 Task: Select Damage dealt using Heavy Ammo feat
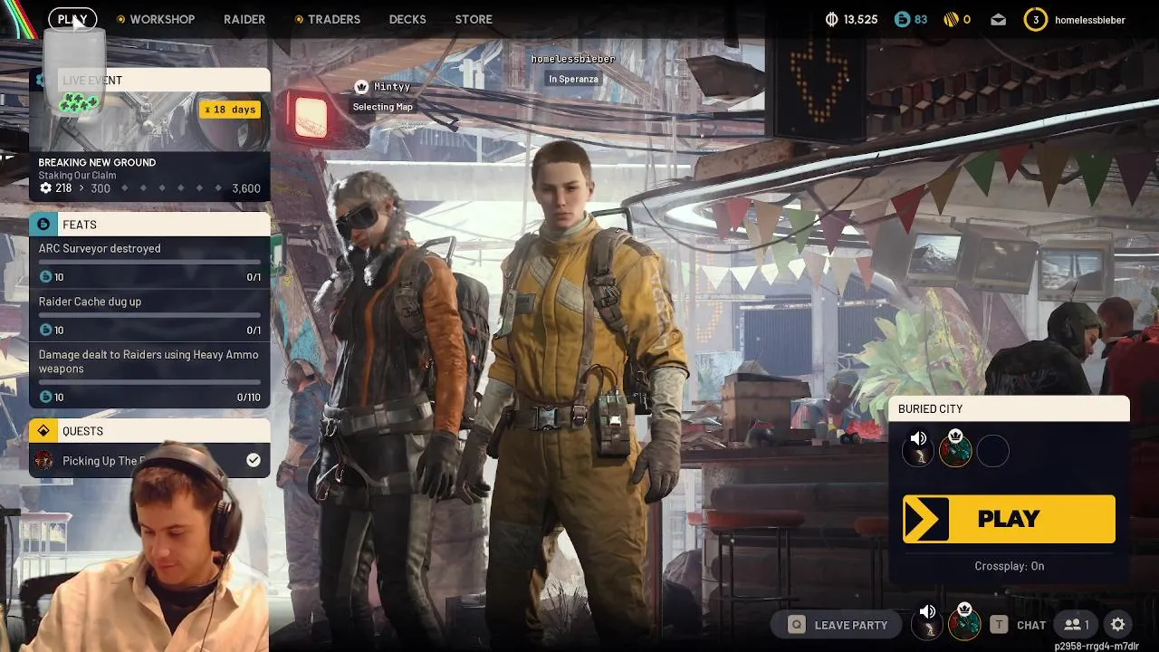[149, 376]
